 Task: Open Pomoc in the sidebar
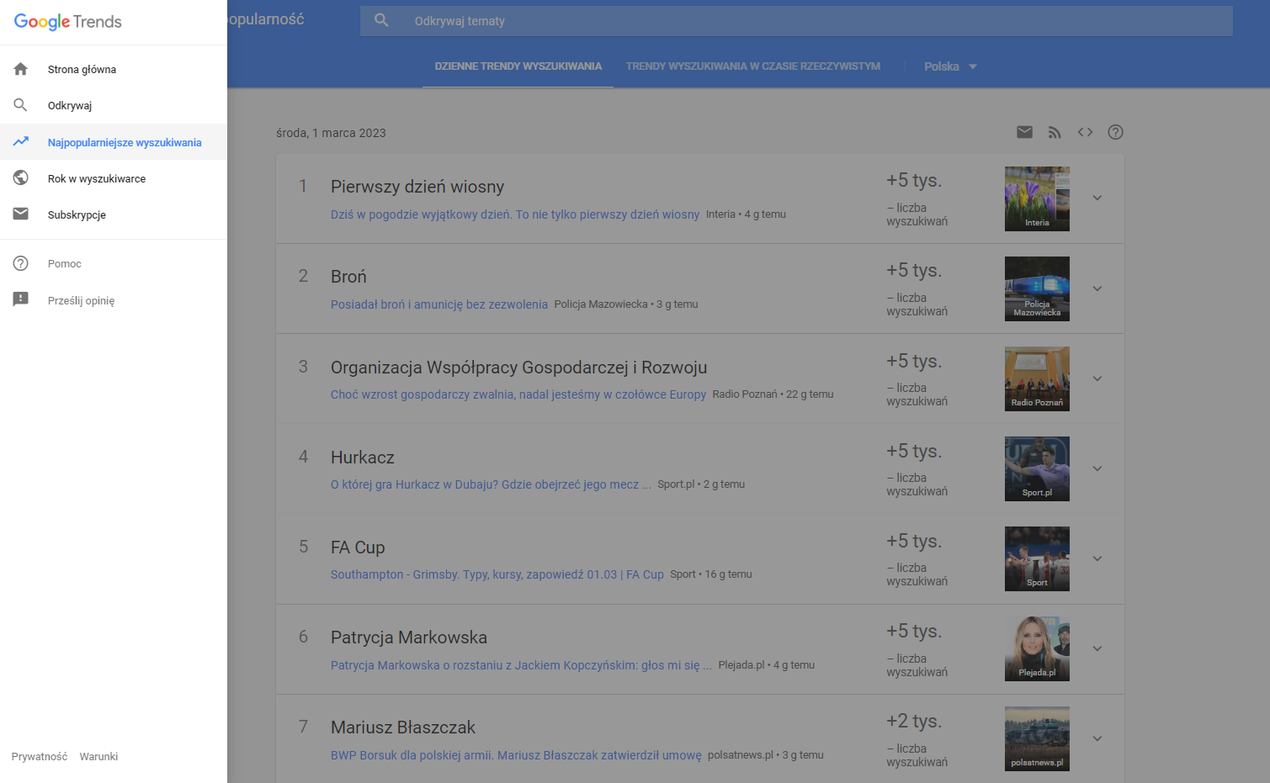(114, 263)
